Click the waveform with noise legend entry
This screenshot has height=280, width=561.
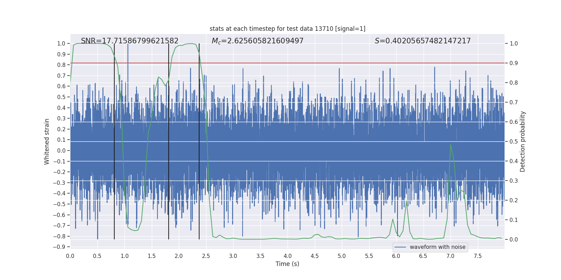tap(438, 247)
